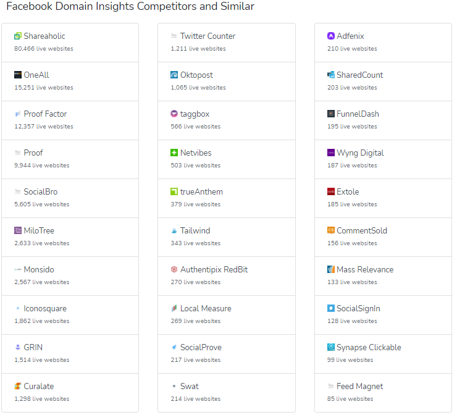The image size is (457, 420).
Task: Open the Local Measure link
Action: pos(206,309)
